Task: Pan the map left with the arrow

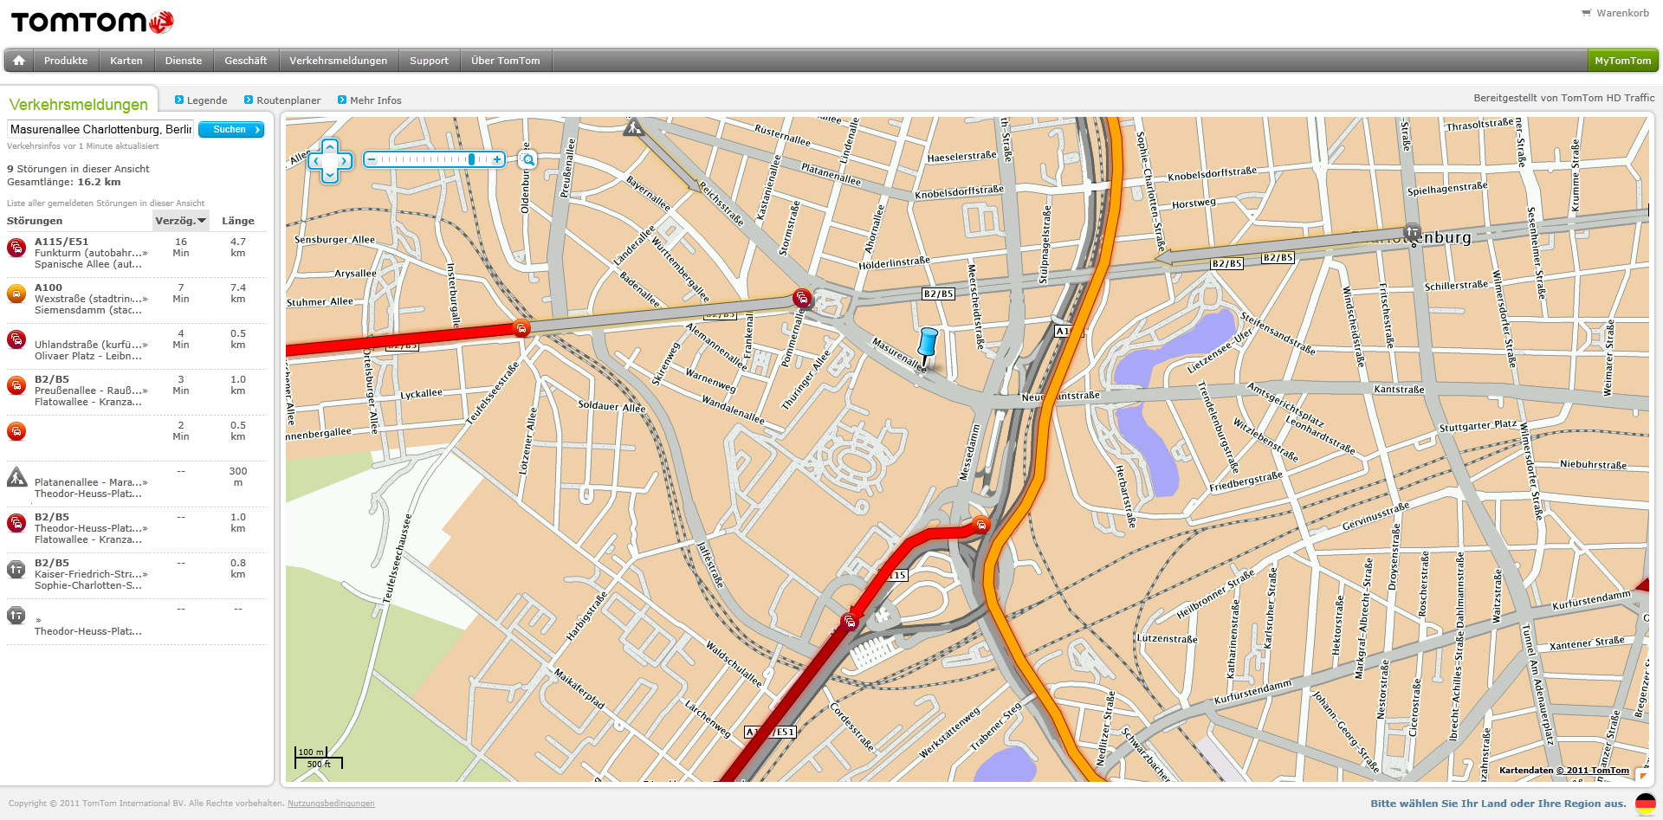Action: click(x=316, y=160)
